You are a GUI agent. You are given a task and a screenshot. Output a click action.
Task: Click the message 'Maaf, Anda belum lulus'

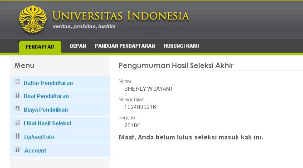(191, 137)
